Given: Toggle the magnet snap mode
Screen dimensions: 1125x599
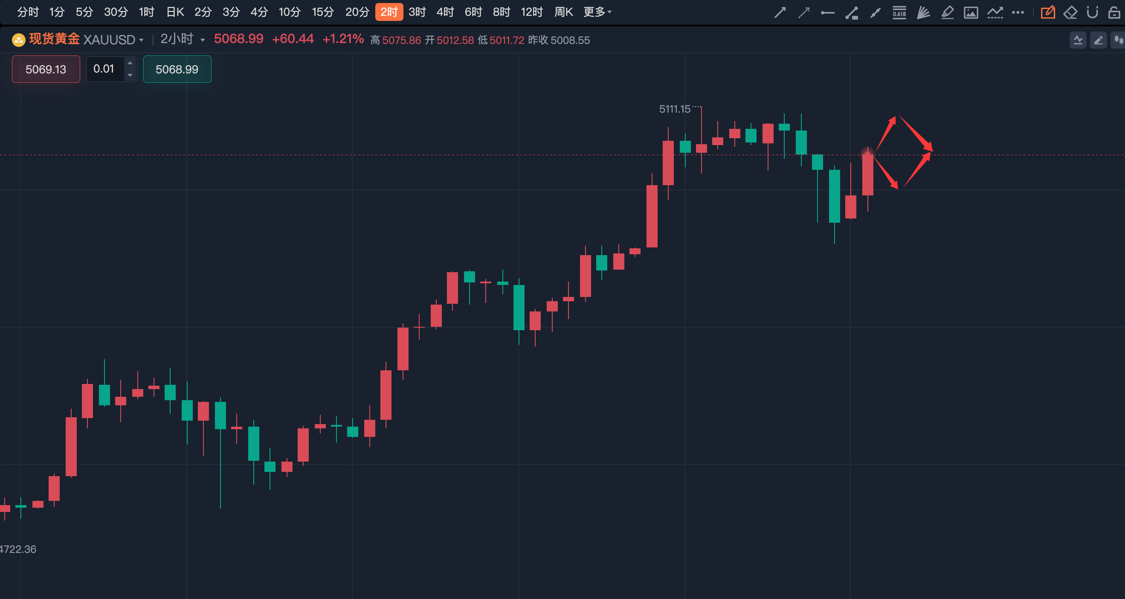Looking at the screenshot, I should click(x=1093, y=12).
